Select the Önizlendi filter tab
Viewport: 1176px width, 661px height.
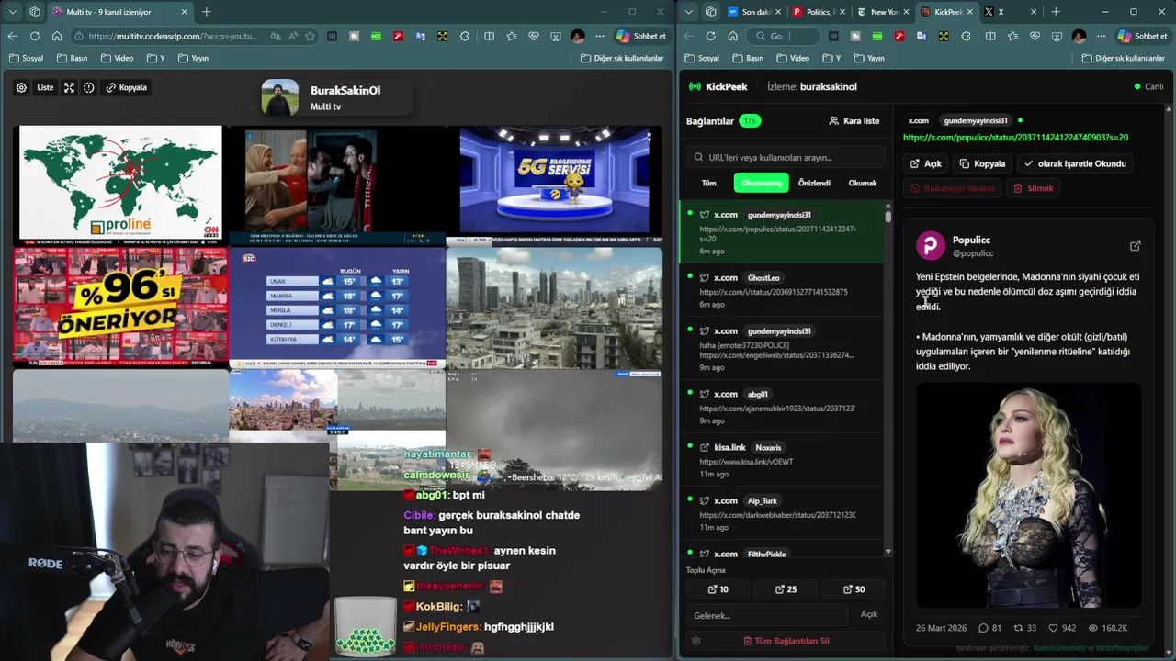[x=814, y=183]
